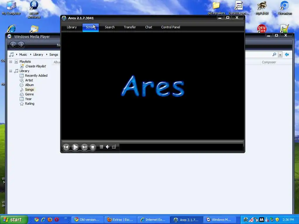Show the playlist icon in Ares player

pos(101,147)
